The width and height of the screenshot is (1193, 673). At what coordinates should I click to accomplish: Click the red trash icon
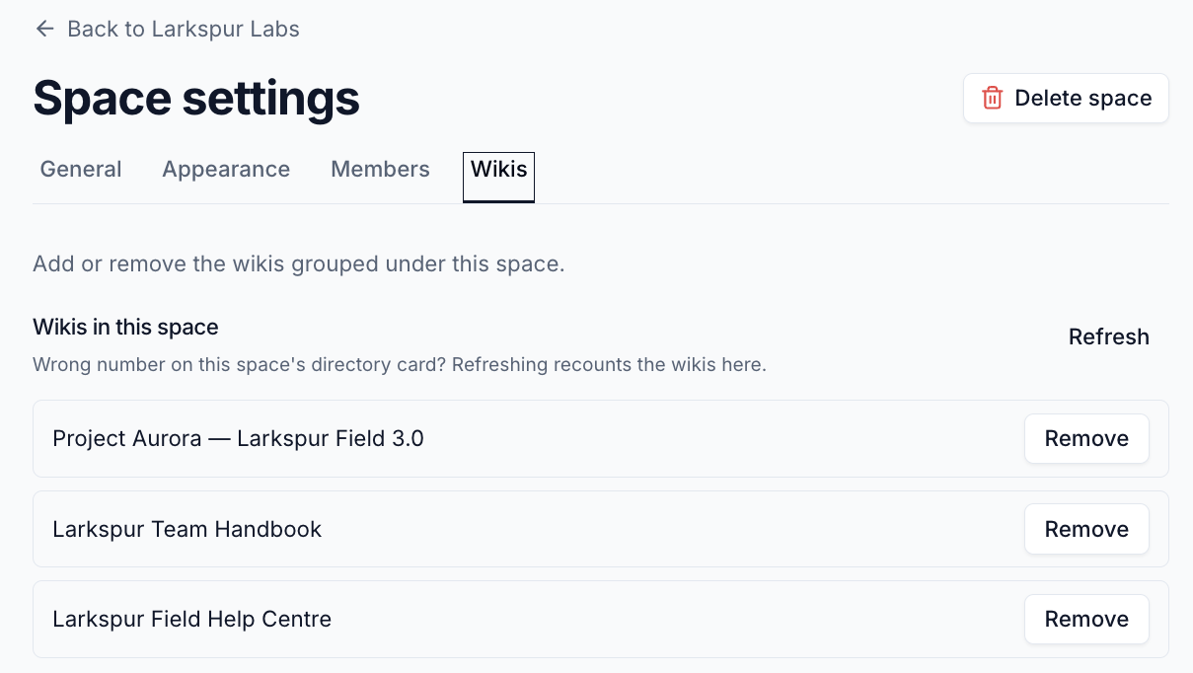pos(992,98)
